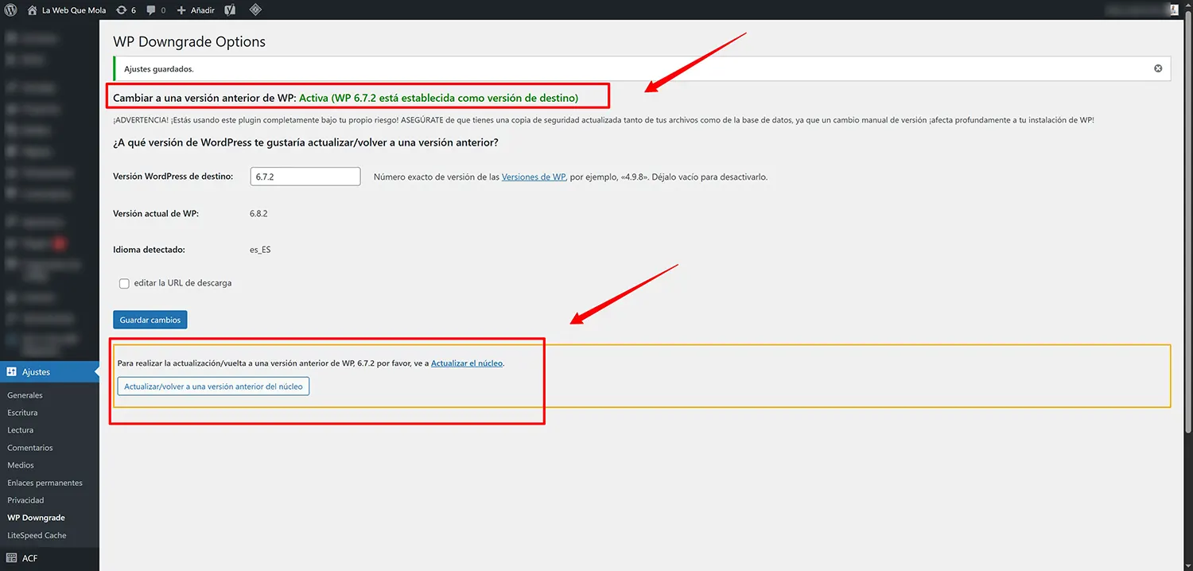Open ACF from the sidebar icon
1193x571 pixels.
[x=11, y=557]
